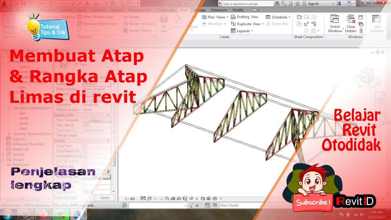Click the Replicate window icon
This screenshot has height=220, width=391.
click(361, 17)
